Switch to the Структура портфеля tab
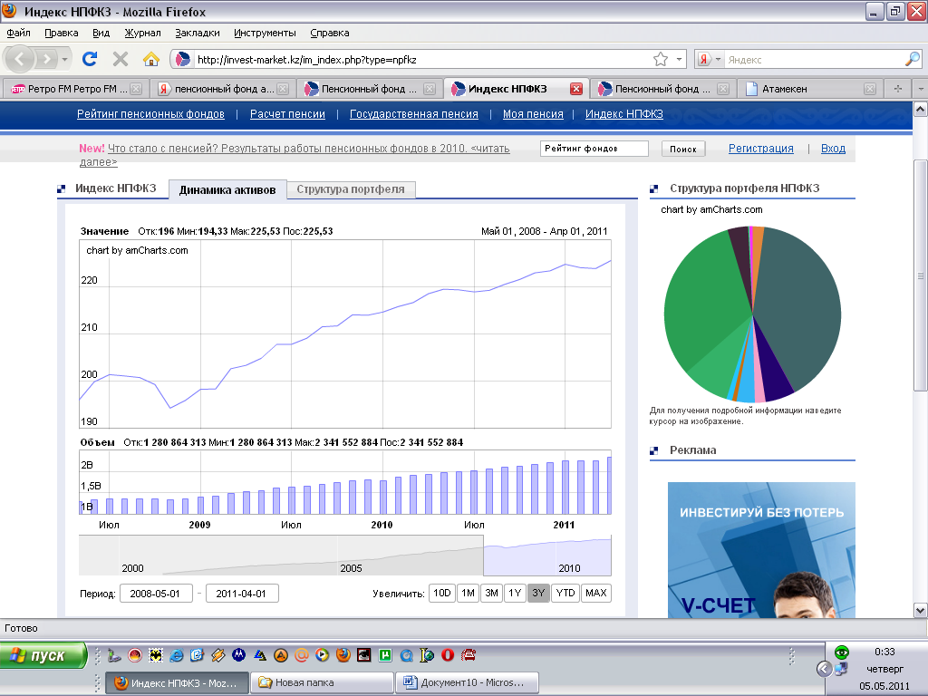The width and height of the screenshot is (928, 696). pyautogui.click(x=352, y=189)
